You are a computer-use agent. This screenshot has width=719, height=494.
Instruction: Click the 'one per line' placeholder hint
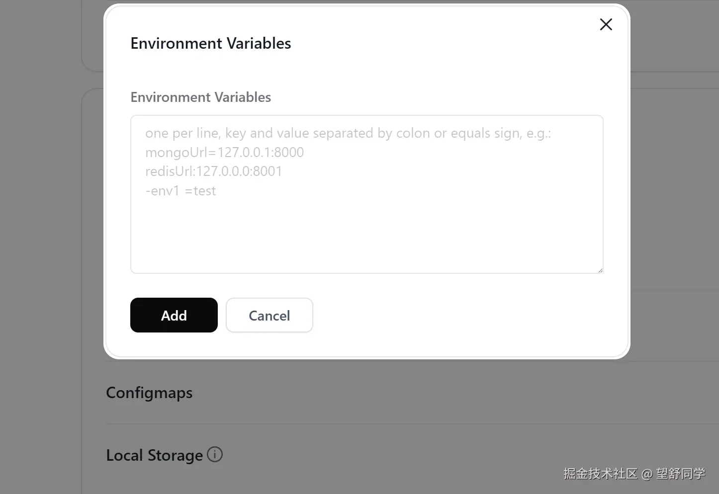tap(348, 133)
